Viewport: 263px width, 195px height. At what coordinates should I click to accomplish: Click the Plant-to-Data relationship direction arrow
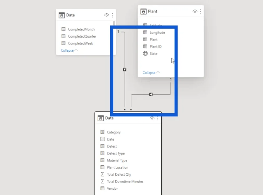click(151, 95)
